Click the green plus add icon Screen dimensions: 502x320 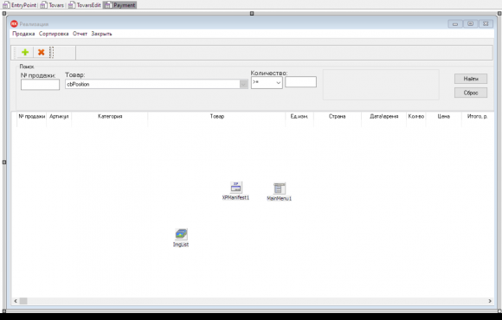click(x=25, y=52)
